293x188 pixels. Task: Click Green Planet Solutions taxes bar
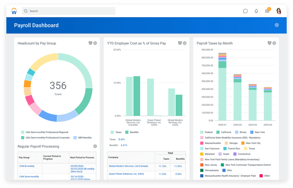coord(150,97)
